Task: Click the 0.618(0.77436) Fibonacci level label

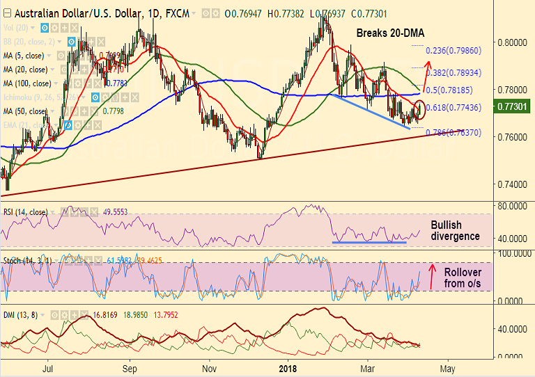Action: [x=453, y=108]
